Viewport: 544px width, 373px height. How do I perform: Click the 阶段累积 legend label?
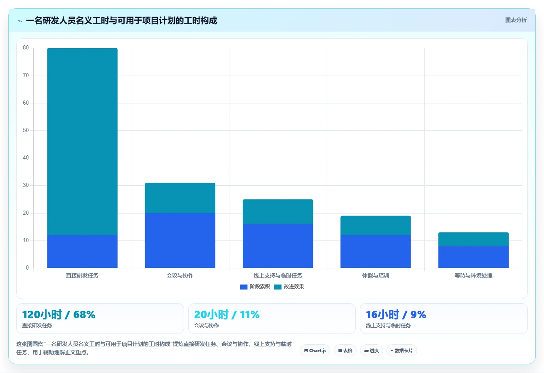tap(260, 287)
